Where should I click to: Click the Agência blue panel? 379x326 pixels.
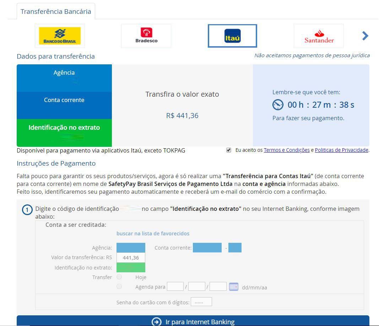click(x=64, y=78)
